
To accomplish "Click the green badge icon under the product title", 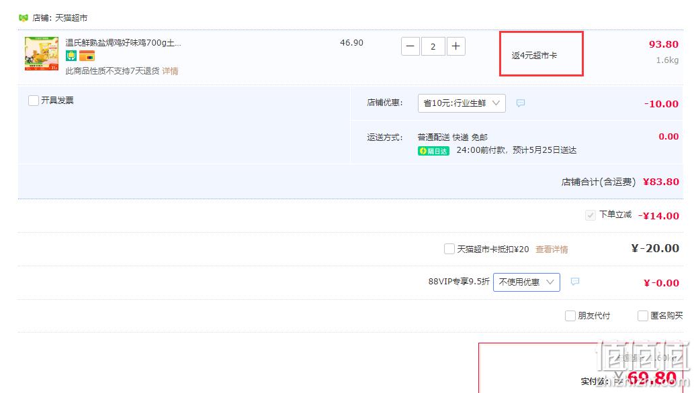I will pos(71,56).
